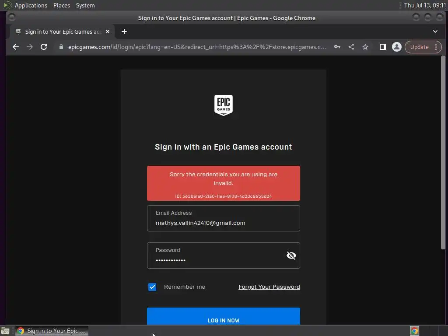448x336 pixels.
Task: View site info via padlock icon
Action: (x=61, y=47)
